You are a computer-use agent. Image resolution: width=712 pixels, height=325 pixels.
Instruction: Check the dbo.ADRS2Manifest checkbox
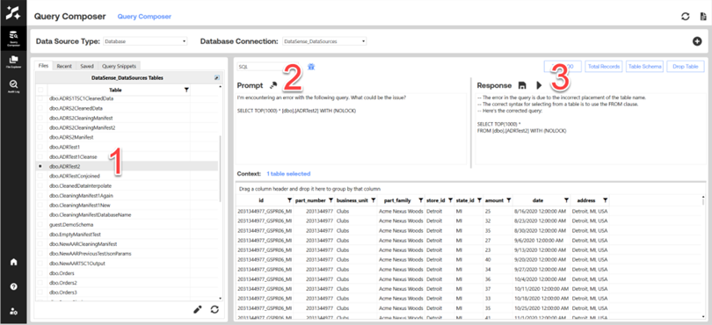(40, 137)
